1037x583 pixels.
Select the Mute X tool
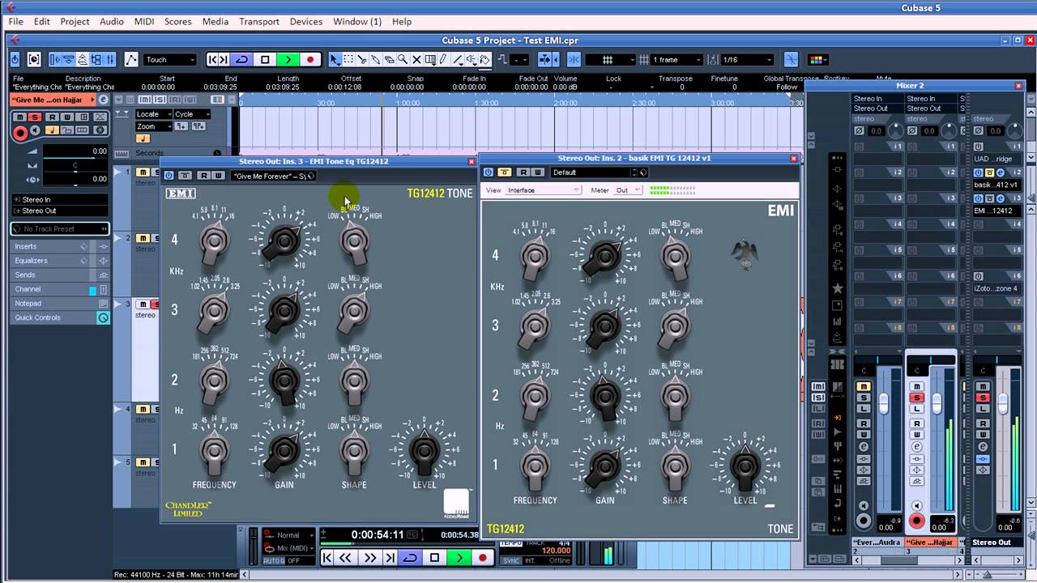(416, 60)
